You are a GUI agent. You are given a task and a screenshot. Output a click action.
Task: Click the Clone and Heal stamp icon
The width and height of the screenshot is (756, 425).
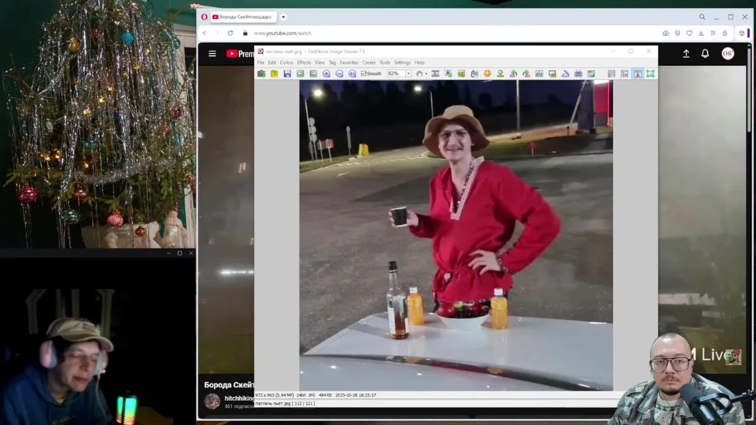(500, 74)
